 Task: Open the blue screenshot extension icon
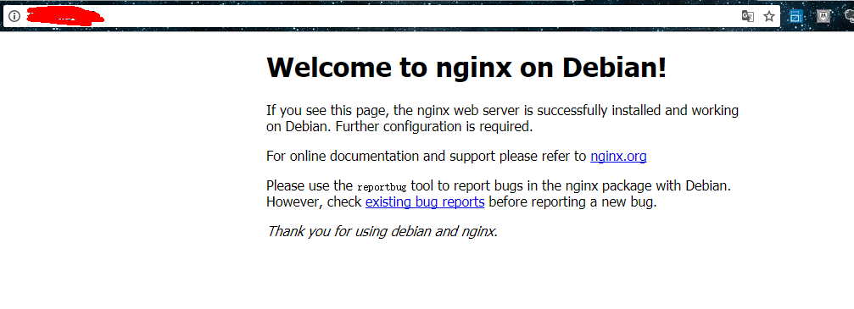pos(796,16)
